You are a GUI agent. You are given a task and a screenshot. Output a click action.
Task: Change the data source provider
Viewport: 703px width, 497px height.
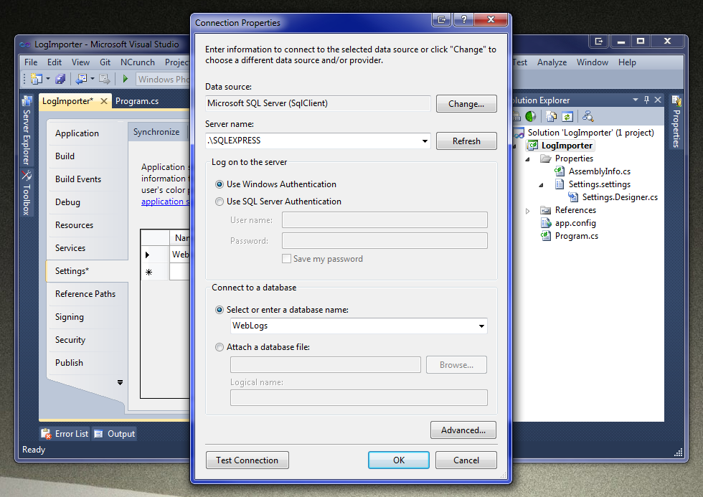466,103
